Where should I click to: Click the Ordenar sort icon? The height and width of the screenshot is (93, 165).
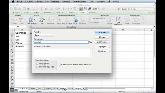[x=13, y=20]
